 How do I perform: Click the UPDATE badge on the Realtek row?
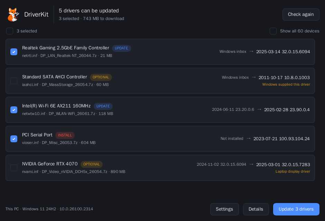click(x=121, y=48)
